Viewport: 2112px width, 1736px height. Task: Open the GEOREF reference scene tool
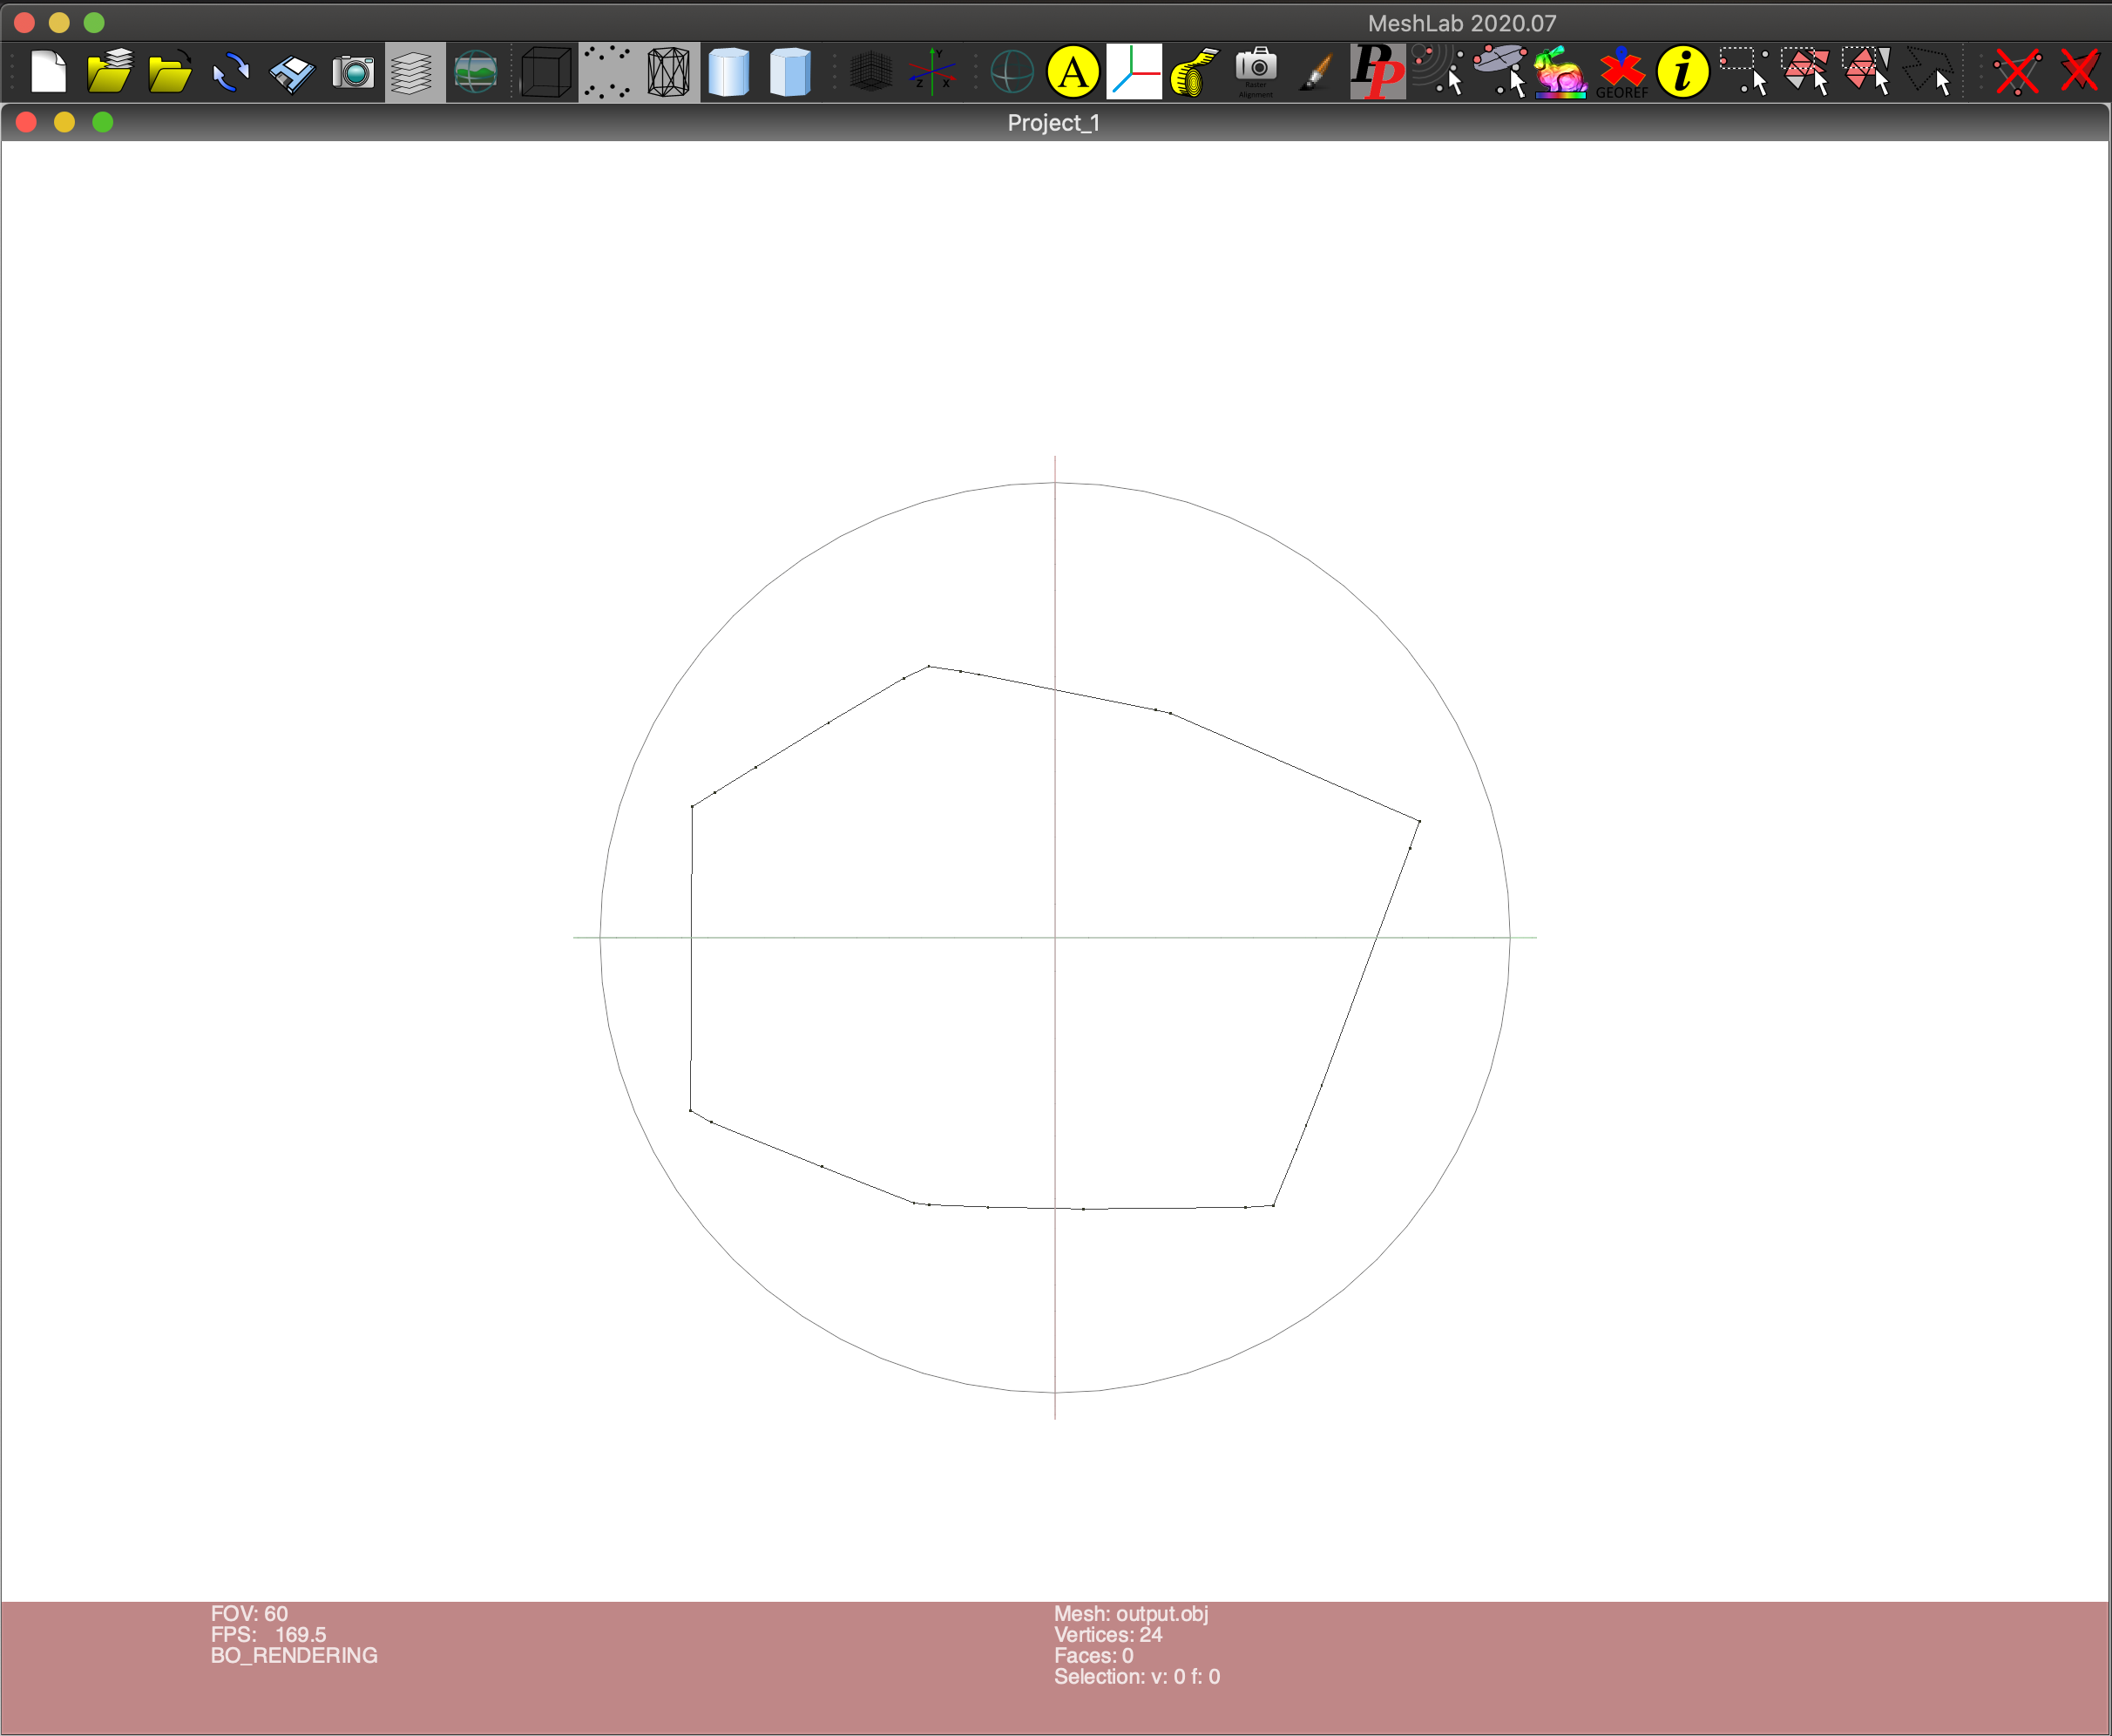[1621, 72]
